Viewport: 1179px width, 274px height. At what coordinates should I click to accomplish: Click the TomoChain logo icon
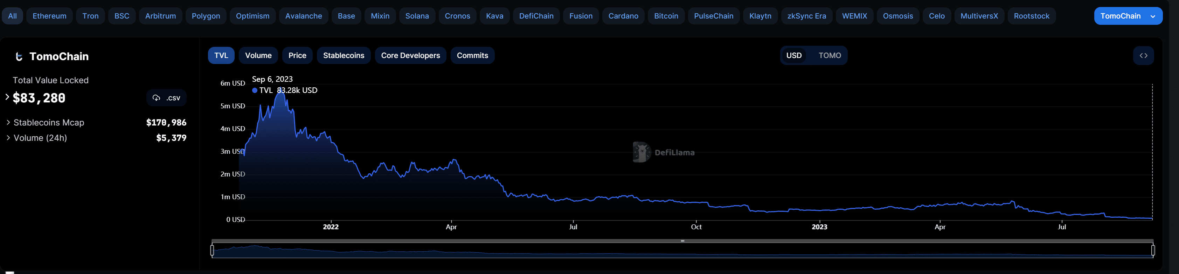(x=19, y=57)
